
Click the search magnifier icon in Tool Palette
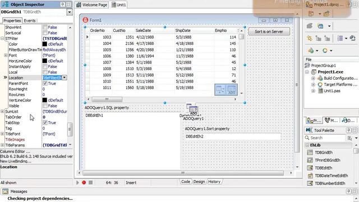coord(307,137)
